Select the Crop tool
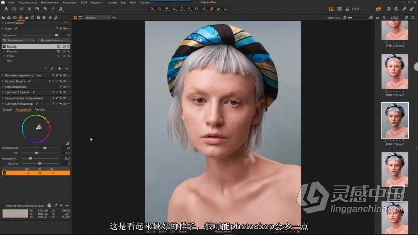Screen dimensions: 418x235 [174, 9]
